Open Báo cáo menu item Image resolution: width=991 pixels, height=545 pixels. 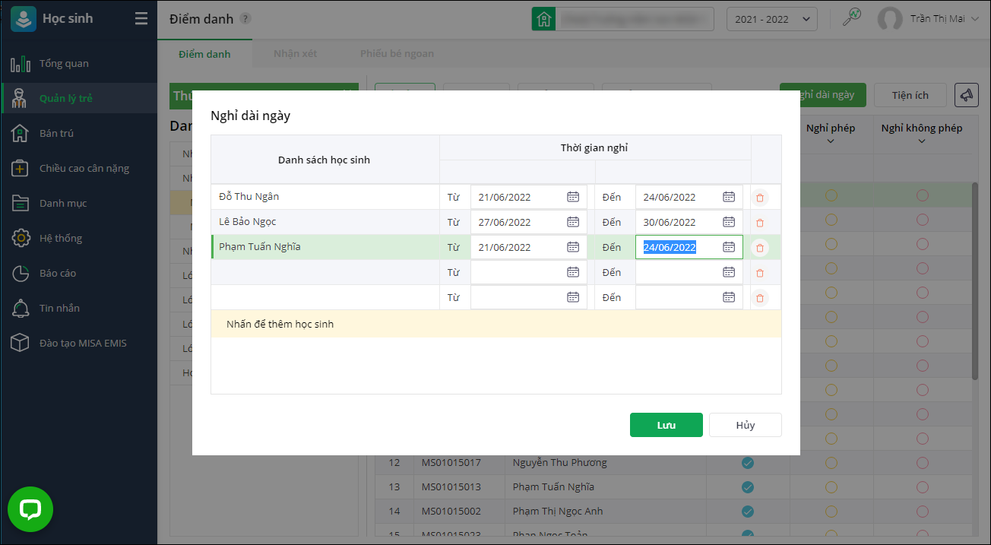(79, 273)
